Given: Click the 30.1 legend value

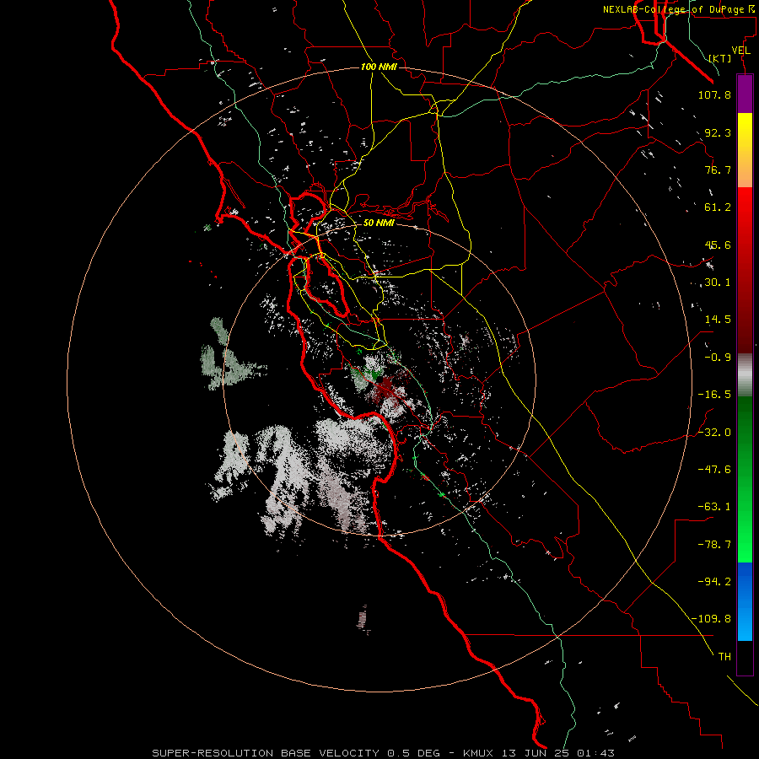Looking at the screenshot, I should (718, 283).
